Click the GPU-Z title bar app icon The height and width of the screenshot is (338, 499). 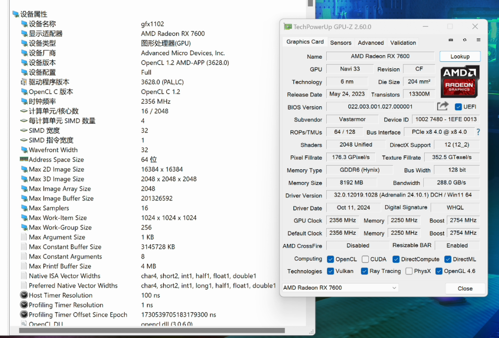[288, 27]
